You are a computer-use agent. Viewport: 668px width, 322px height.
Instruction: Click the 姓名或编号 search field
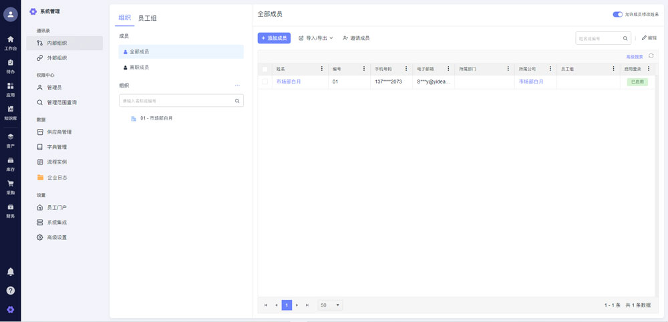coord(599,39)
